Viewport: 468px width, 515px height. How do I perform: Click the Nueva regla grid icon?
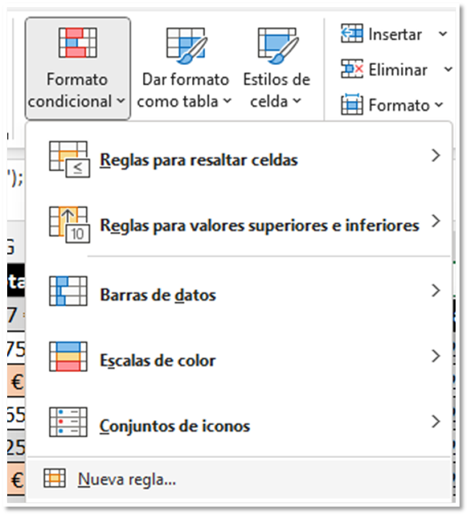click(54, 478)
